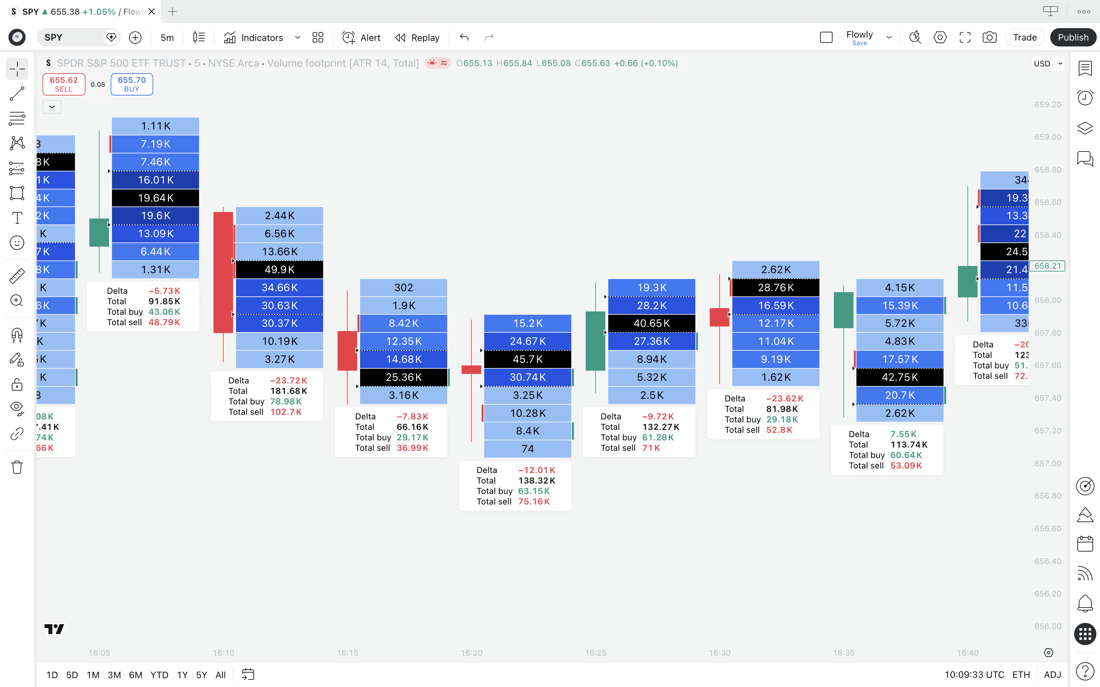Click the link drawings icon
The width and height of the screenshot is (1100, 687).
[17, 434]
